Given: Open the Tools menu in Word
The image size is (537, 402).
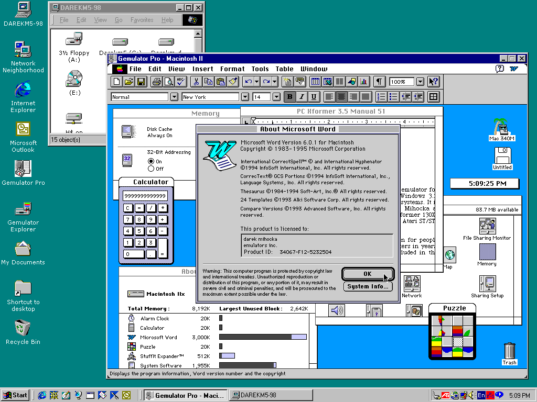Looking at the screenshot, I should click(260, 69).
